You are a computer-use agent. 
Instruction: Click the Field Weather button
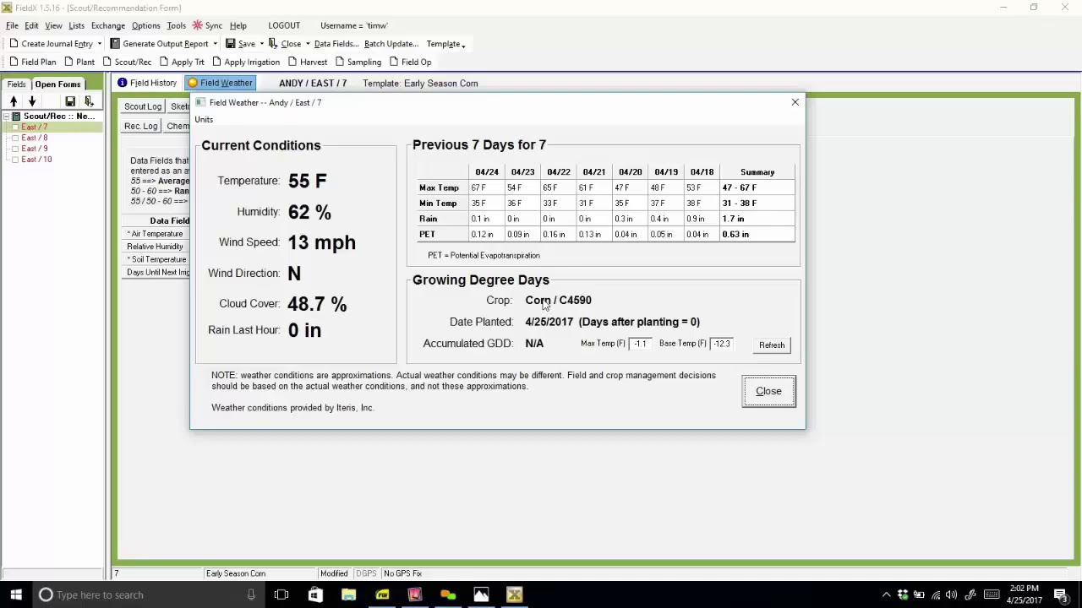point(220,83)
